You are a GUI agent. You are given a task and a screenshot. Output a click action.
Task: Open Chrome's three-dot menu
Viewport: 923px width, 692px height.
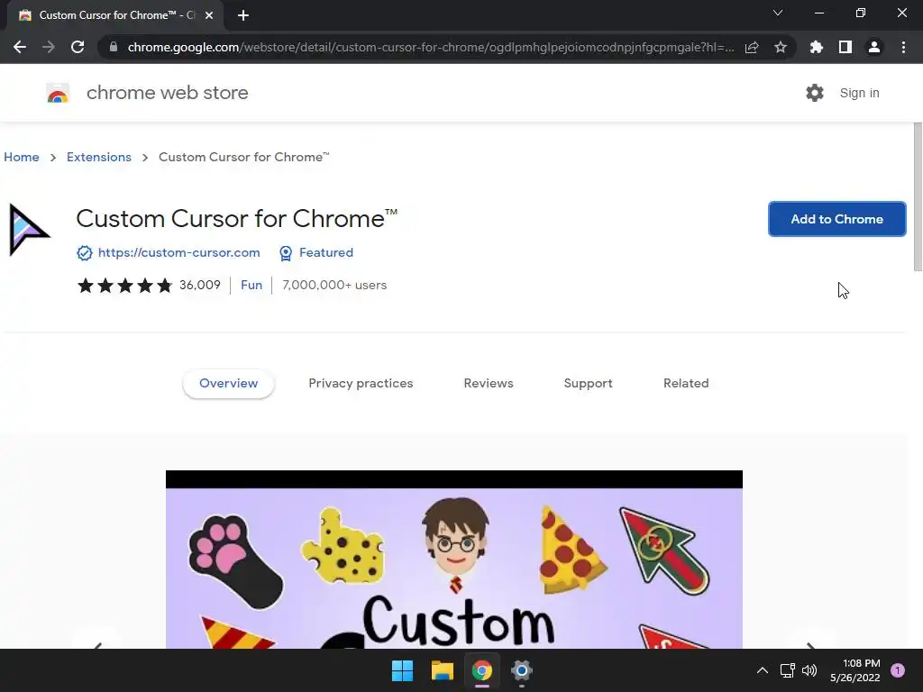coord(903,47)
